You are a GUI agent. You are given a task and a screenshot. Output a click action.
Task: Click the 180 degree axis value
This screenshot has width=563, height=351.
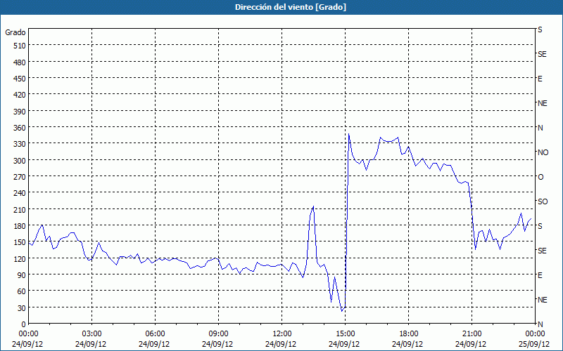coord(20,226)
